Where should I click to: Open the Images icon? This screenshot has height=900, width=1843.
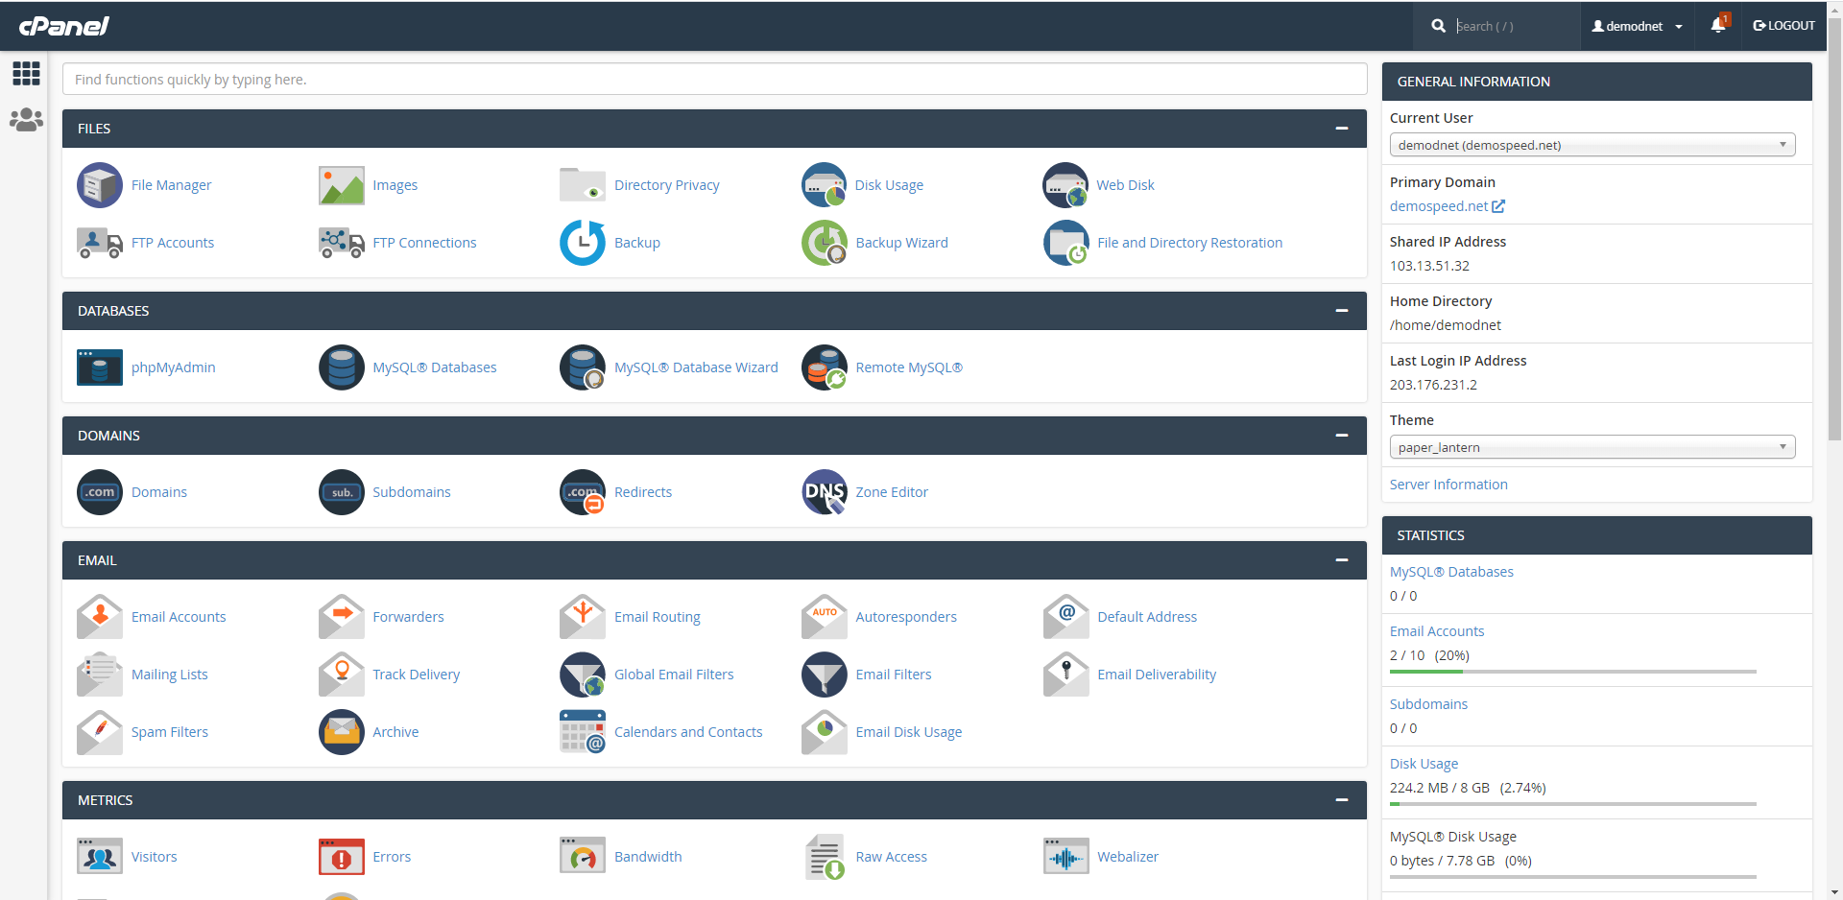pyautogui.click(x=342, y=185)
